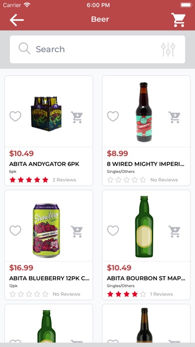Viewport: 195px width, 347px height.
Task: Open the 2 Reviews link for Andygator
Action: pos(64,180)
